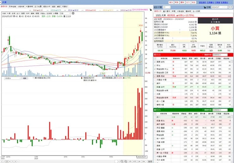Open the 到價通知 link

[x=224, y=3]
